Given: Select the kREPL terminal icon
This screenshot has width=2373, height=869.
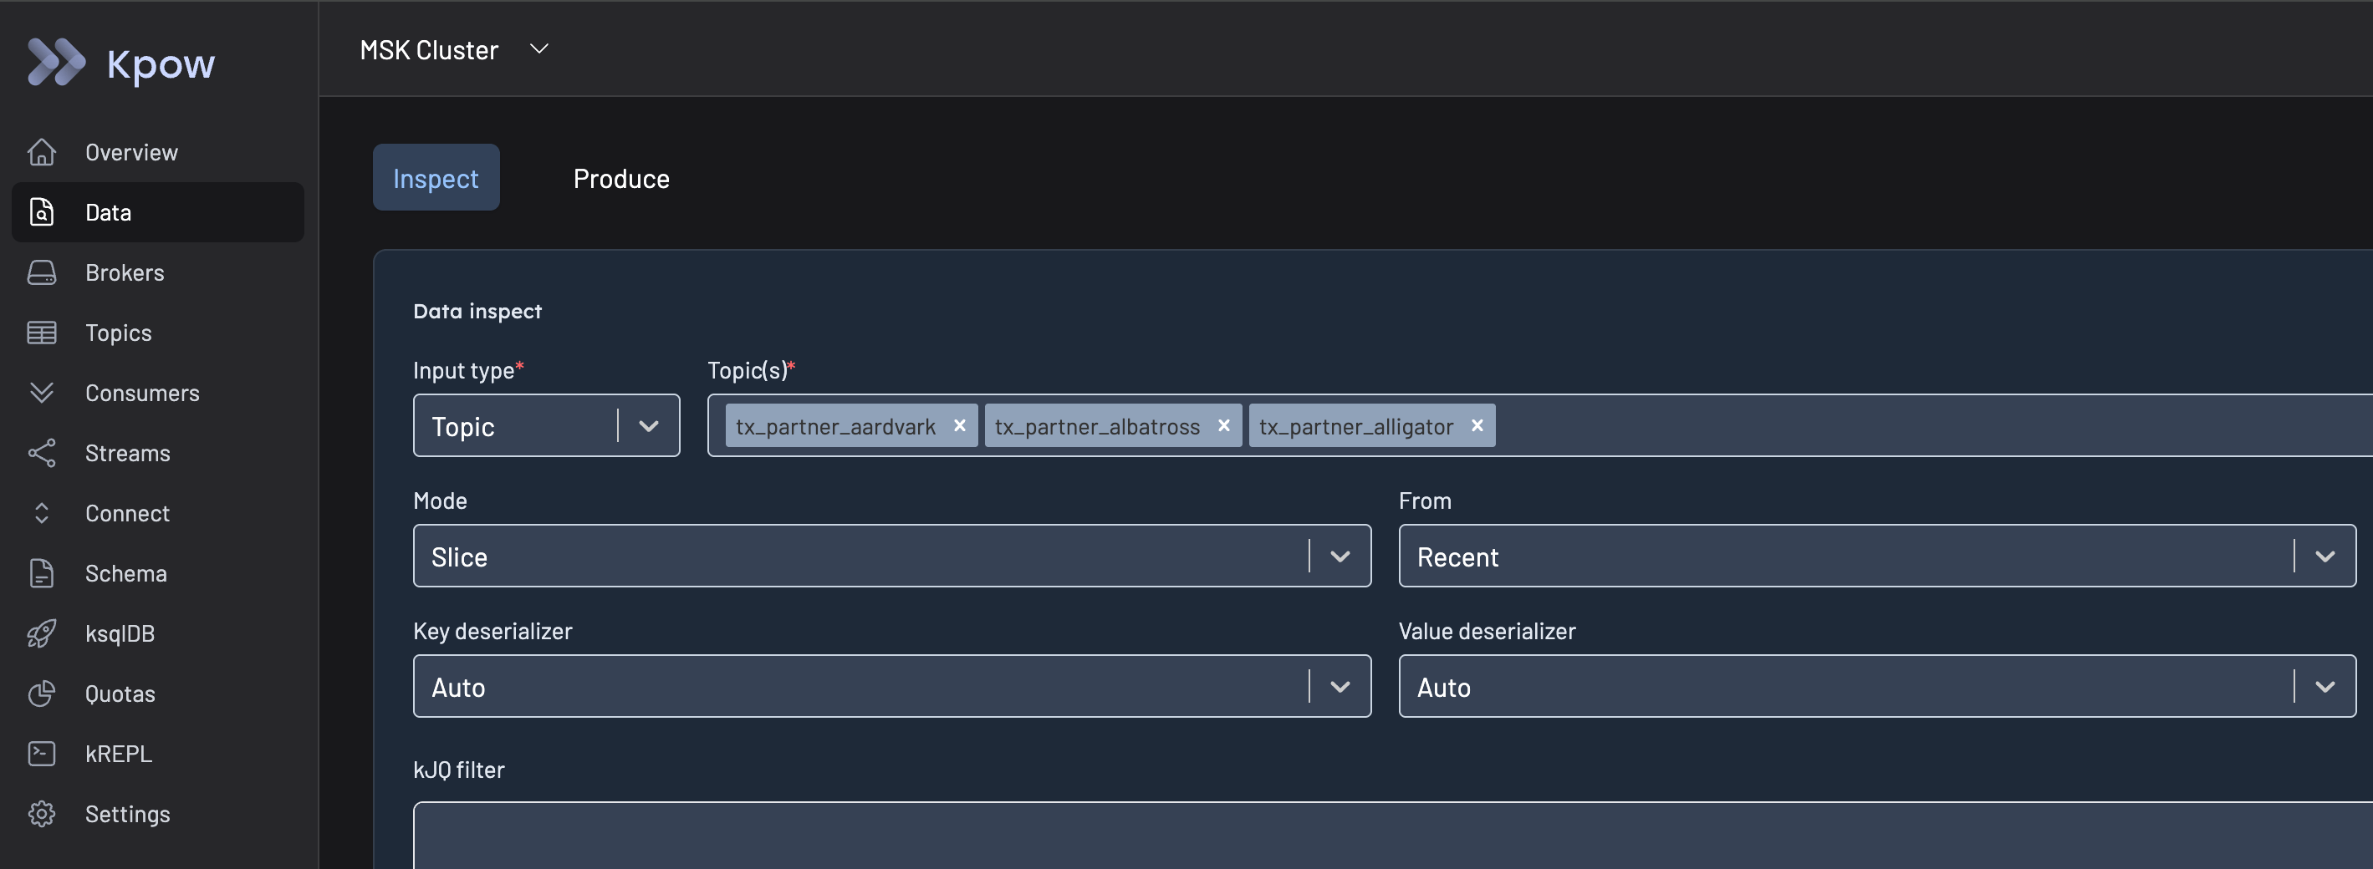Looking at the screenshot, I should [43, 753].
